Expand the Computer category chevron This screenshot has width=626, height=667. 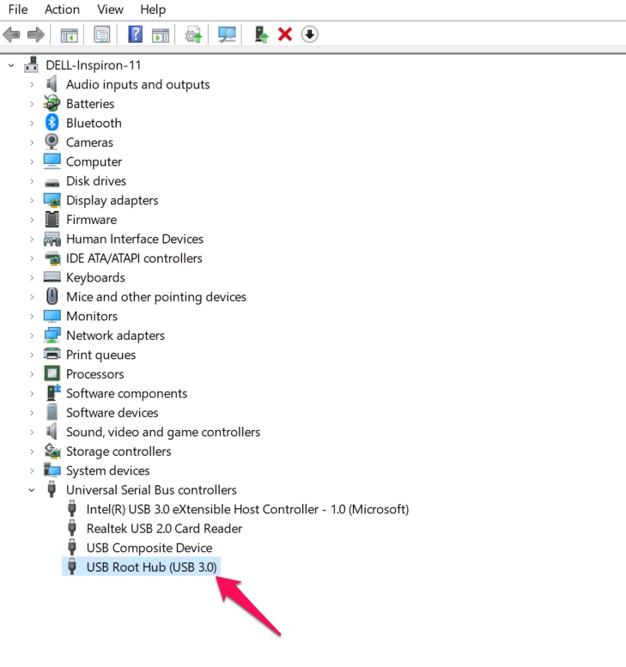(32, 161)
